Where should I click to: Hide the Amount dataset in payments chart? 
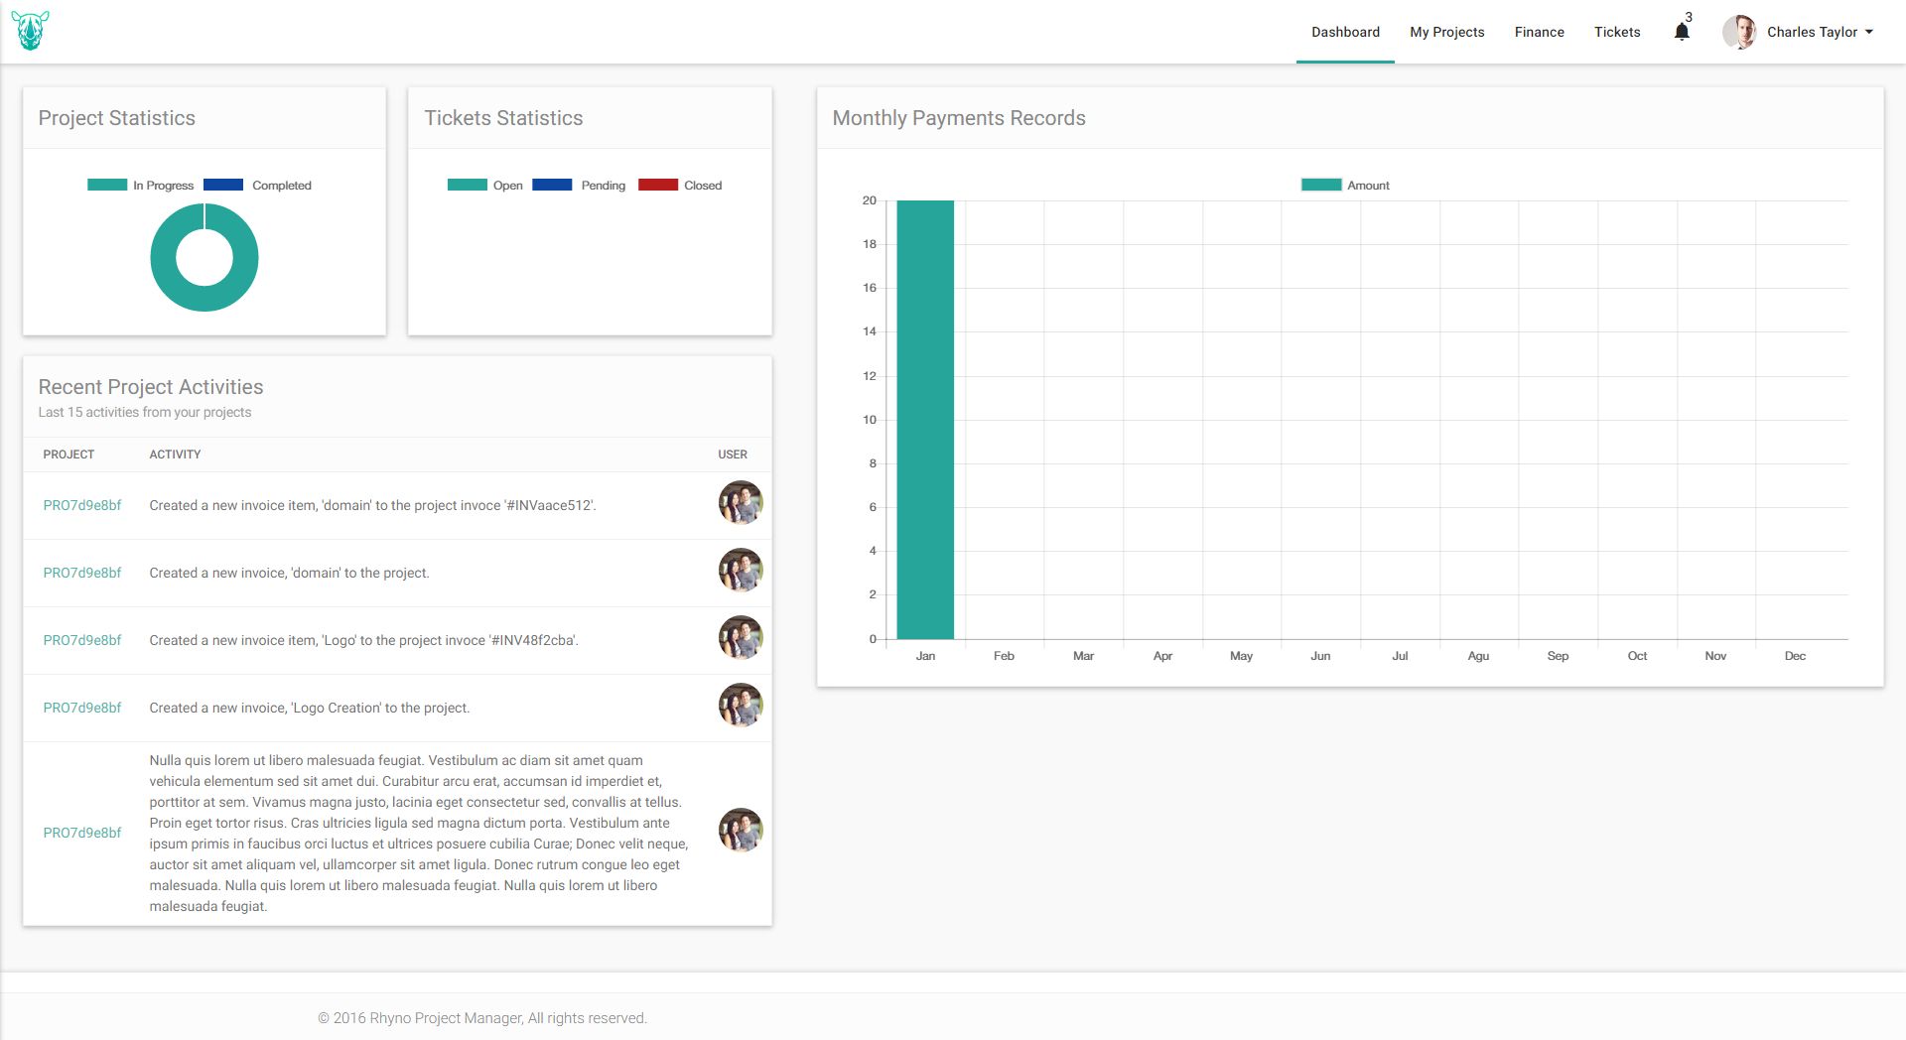pos(1345,186)
